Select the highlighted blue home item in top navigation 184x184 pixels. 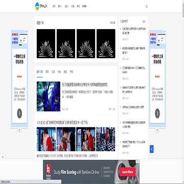coord(54,6)
